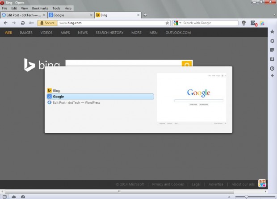Open SEARCH HISTORY on Bing
The height and width of the screenshot is (199, 277).
pyautogui.click(x=109, y=33)
